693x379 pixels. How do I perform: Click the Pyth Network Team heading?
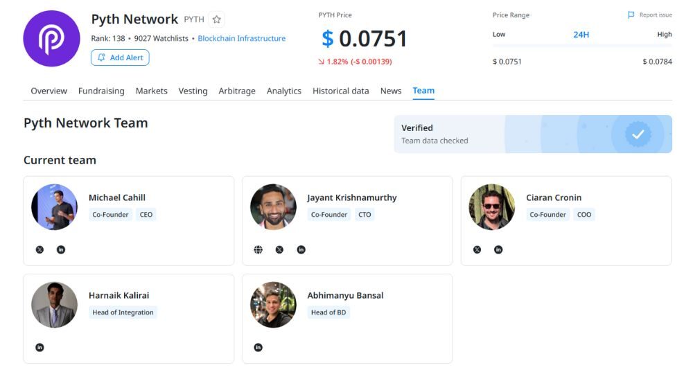86,123
